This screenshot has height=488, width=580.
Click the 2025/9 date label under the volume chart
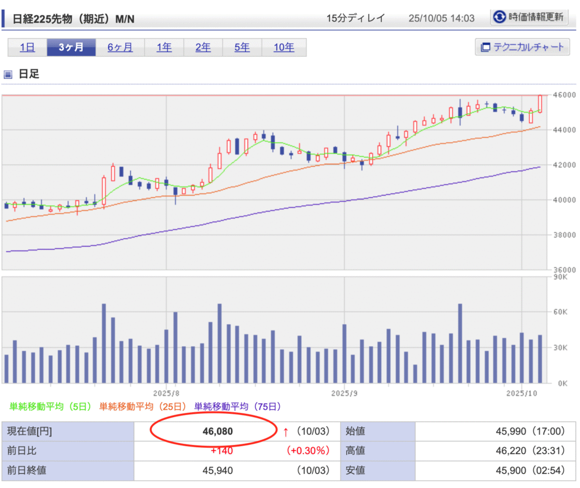(344, 392)
